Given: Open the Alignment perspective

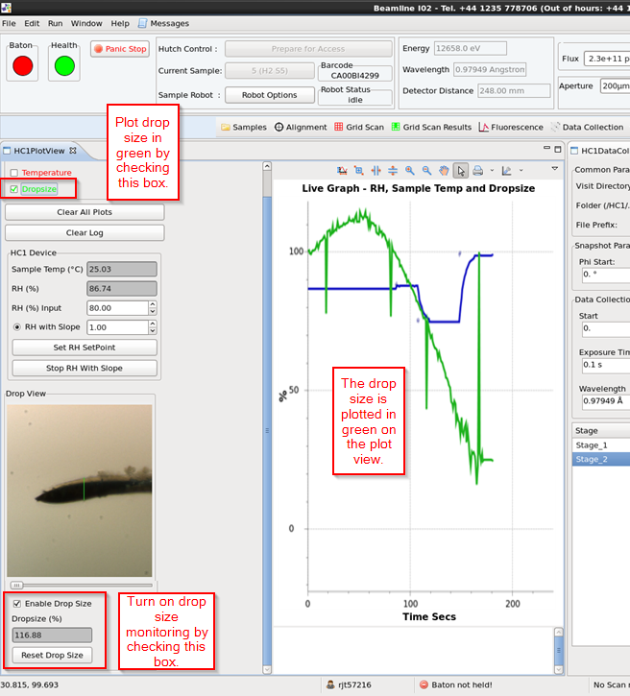Looking at the screenshot, I should pos(301,127).
